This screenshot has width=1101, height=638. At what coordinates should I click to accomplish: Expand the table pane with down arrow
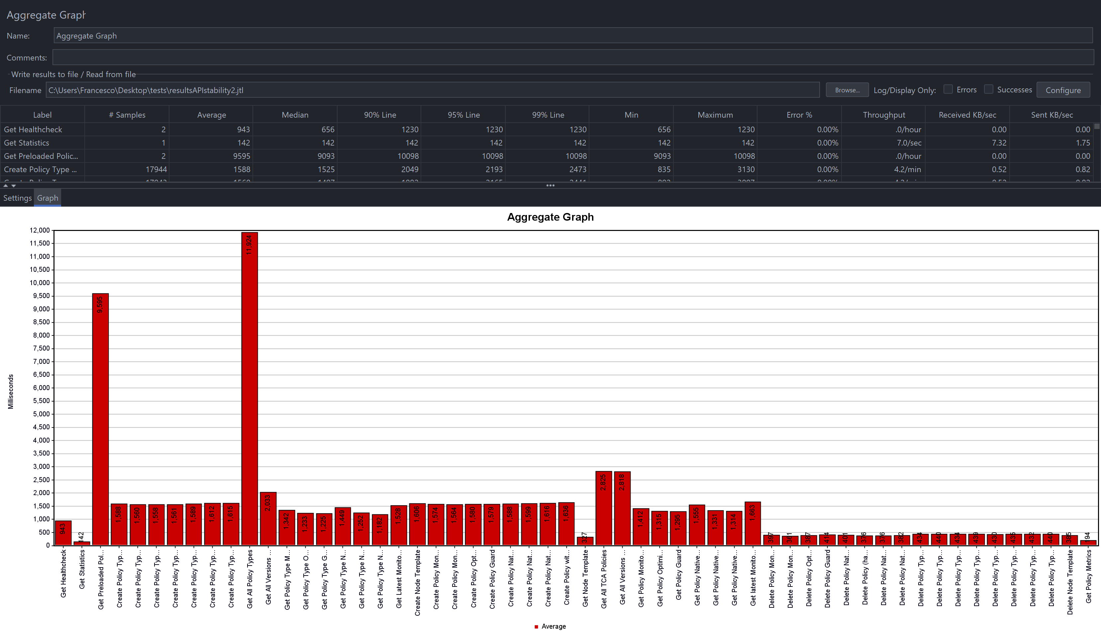pos(14,186)
